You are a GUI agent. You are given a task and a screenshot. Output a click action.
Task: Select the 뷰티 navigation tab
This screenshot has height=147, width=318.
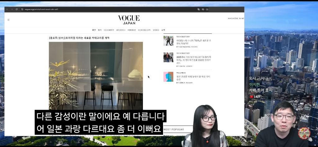coord(100,30)
